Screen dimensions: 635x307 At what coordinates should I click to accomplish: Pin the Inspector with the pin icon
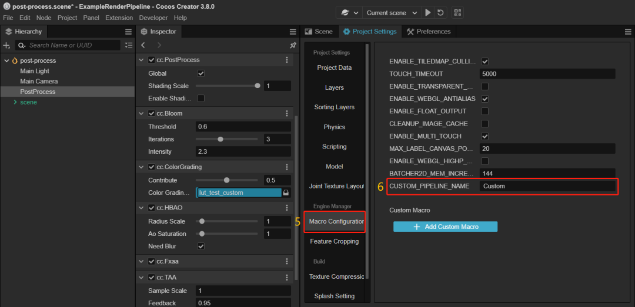coord(293,45)
